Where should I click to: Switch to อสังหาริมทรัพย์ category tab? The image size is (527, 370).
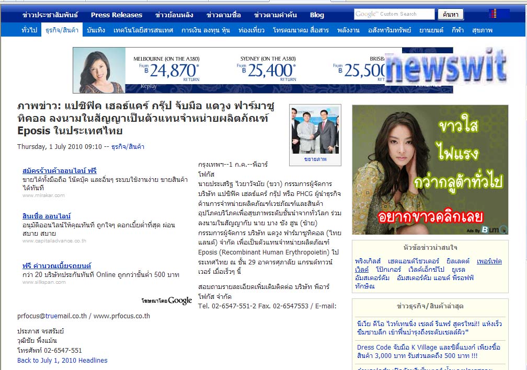[x=389, y=30]
